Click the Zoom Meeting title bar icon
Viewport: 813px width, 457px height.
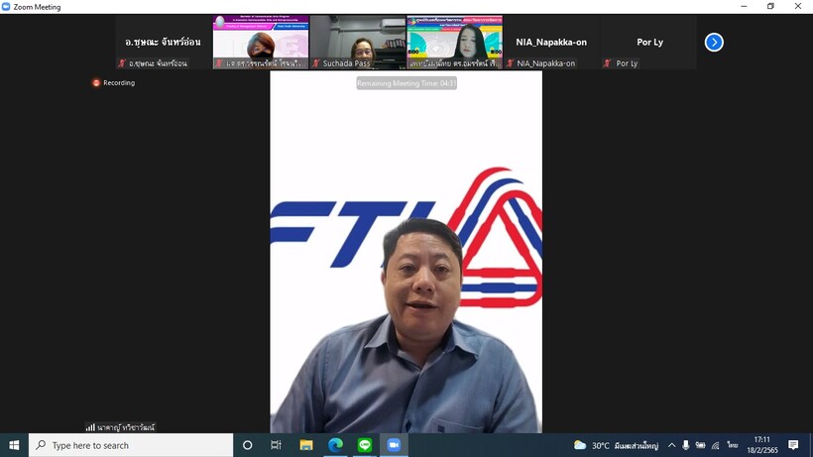point(6,7)
